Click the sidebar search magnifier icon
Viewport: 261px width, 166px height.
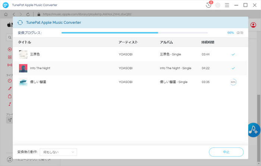[x=10, y=37]
